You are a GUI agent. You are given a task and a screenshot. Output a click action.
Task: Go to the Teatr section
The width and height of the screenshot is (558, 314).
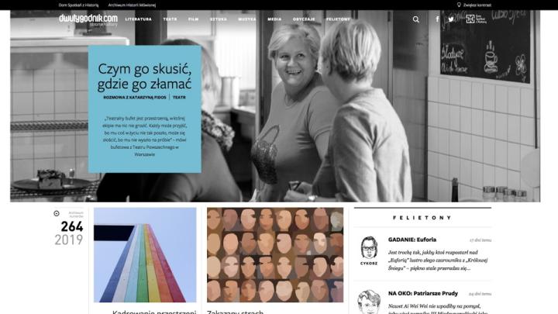pos(170,19)
